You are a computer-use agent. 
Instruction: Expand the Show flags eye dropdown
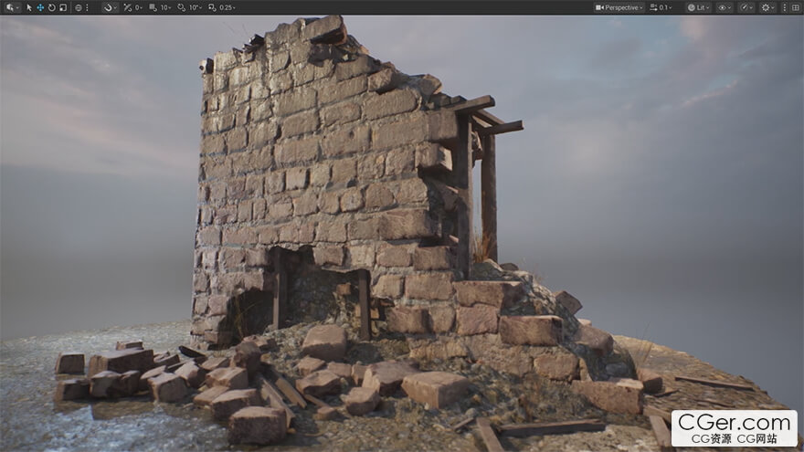(x=725, y=7)
